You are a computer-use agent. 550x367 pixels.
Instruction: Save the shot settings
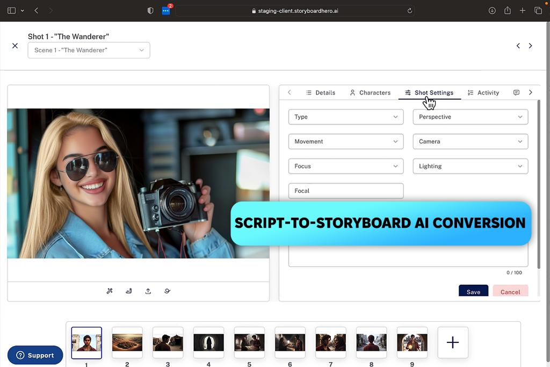(473, 291)
